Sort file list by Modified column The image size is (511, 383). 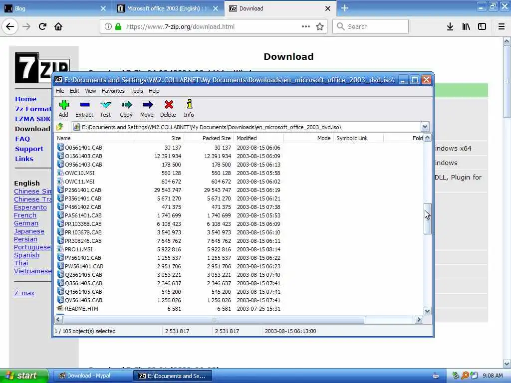[259, 138]
